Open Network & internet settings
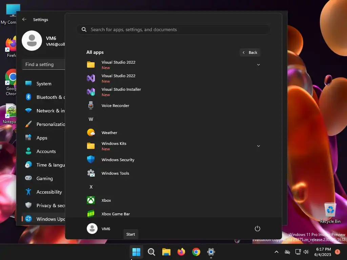The height and width of the screenshot is (260, 347). click(x=43, y=111)
